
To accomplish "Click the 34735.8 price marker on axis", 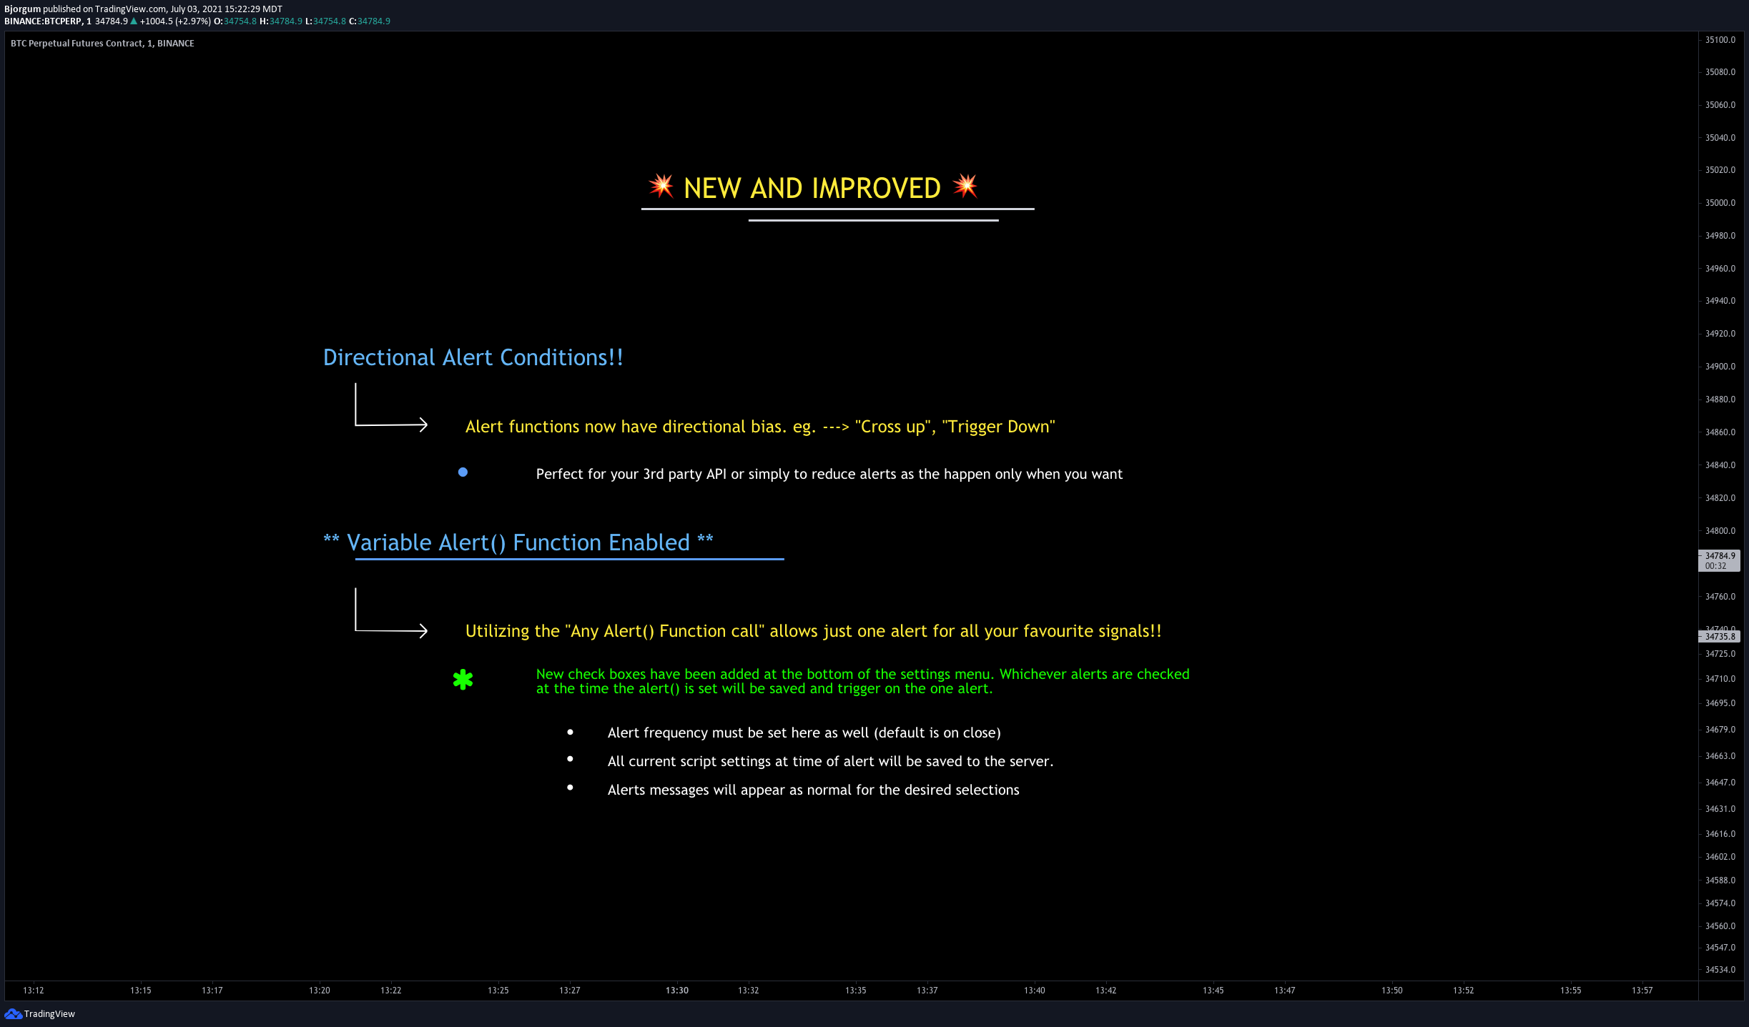I will pos(1720,637).
